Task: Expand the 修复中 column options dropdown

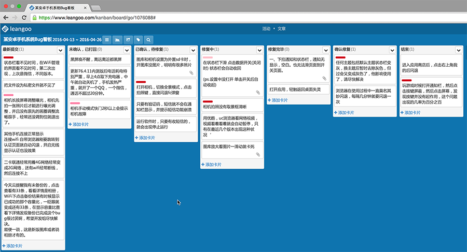Action: click(259, 50)
